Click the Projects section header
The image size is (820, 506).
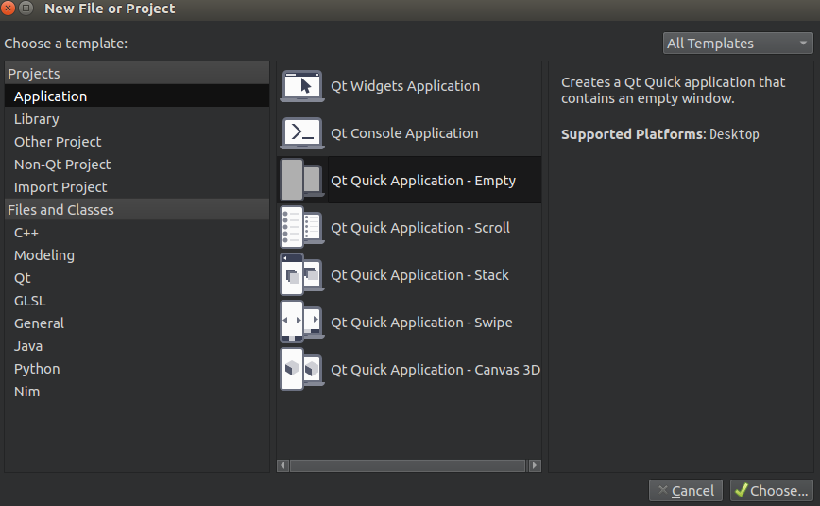[x=136, y=74]
